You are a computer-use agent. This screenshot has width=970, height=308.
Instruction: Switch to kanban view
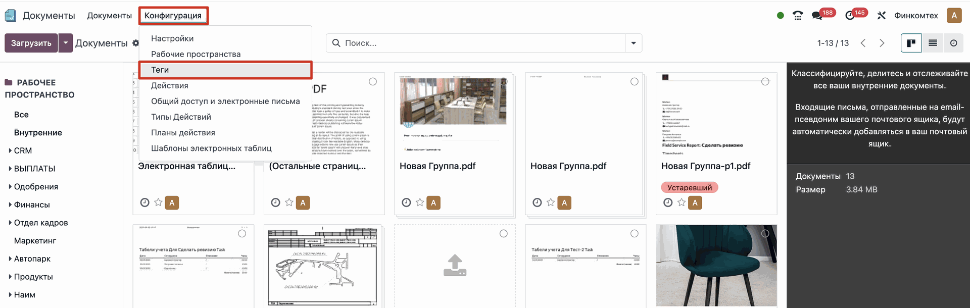(x=911, y=43)
